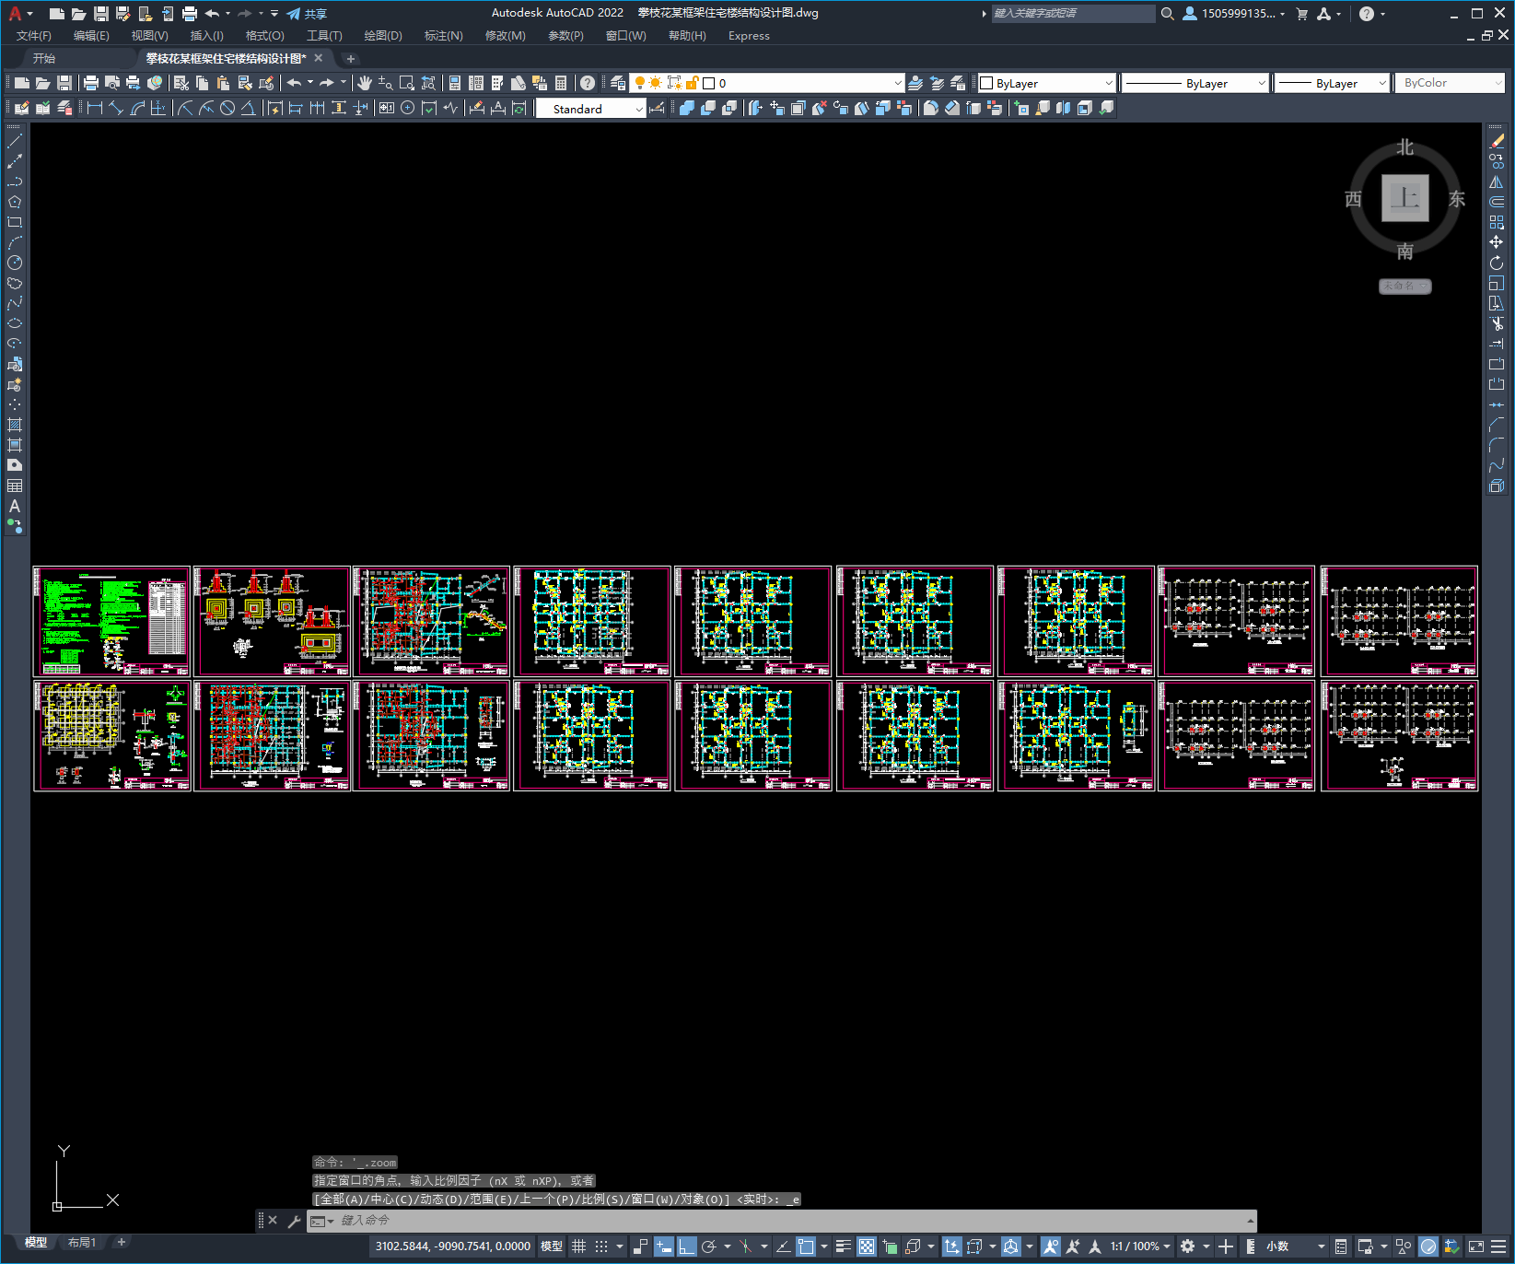Toggle lineweight display in status bar

pos(843,1246)
